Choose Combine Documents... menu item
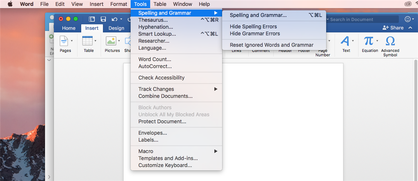Screen dimensions: 418x181 point(176,96)
